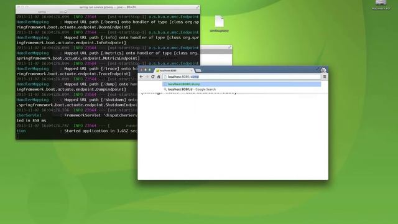The height and width of the screenshot is (224, 398).
Task: Enter fullscreen in the terminal window
Action: pyautogui.click(x=197, y=7)
